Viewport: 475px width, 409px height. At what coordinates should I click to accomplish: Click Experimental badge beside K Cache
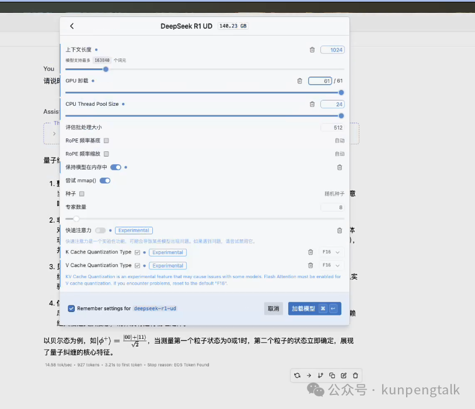coord(168,252)
